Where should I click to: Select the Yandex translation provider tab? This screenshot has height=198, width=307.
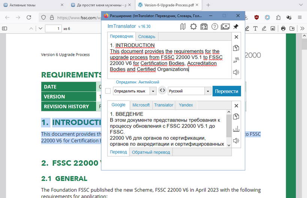pyautogui.click(x=186, y=105)
